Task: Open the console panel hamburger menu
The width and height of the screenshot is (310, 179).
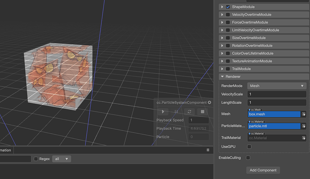Action: point(208,150)
